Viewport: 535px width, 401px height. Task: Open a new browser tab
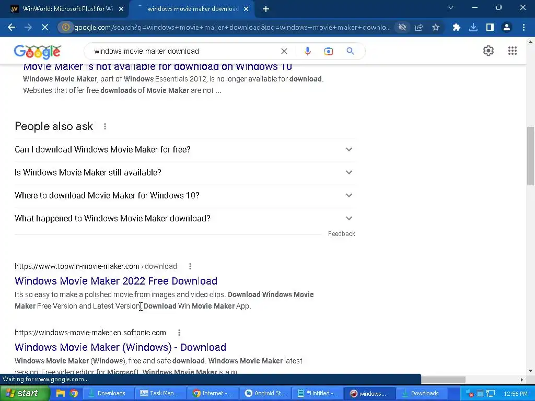266,9
